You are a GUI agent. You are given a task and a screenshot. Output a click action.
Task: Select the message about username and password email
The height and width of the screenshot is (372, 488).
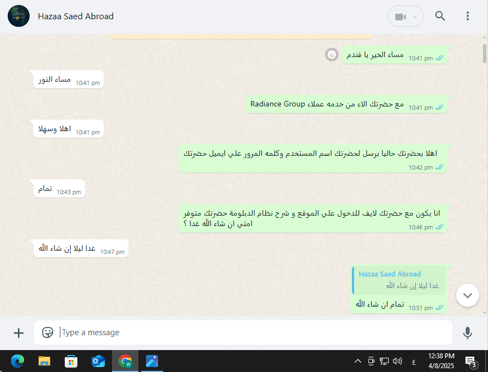pyautogui.click(x=313, y=159)
